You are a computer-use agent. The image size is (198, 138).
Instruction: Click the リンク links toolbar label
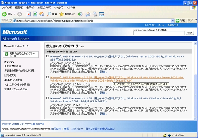point(191,20)
